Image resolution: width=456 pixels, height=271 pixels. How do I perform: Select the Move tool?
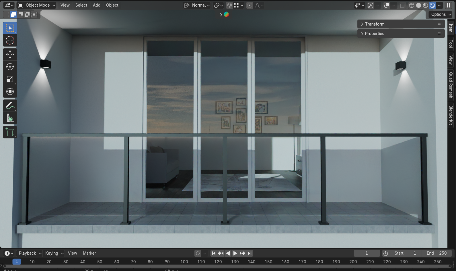tap(10, 54)
